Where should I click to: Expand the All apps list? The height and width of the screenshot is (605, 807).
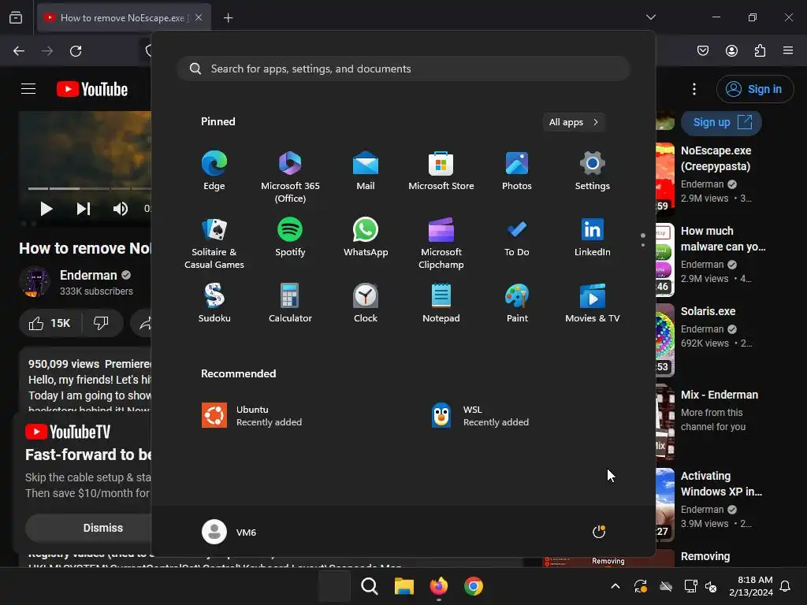574,122
